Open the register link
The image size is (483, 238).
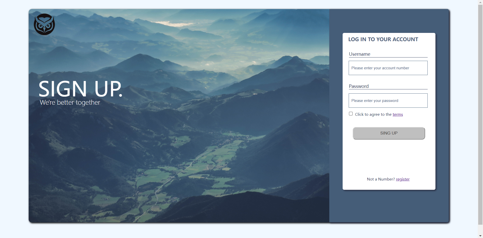[x=403, y=179]
